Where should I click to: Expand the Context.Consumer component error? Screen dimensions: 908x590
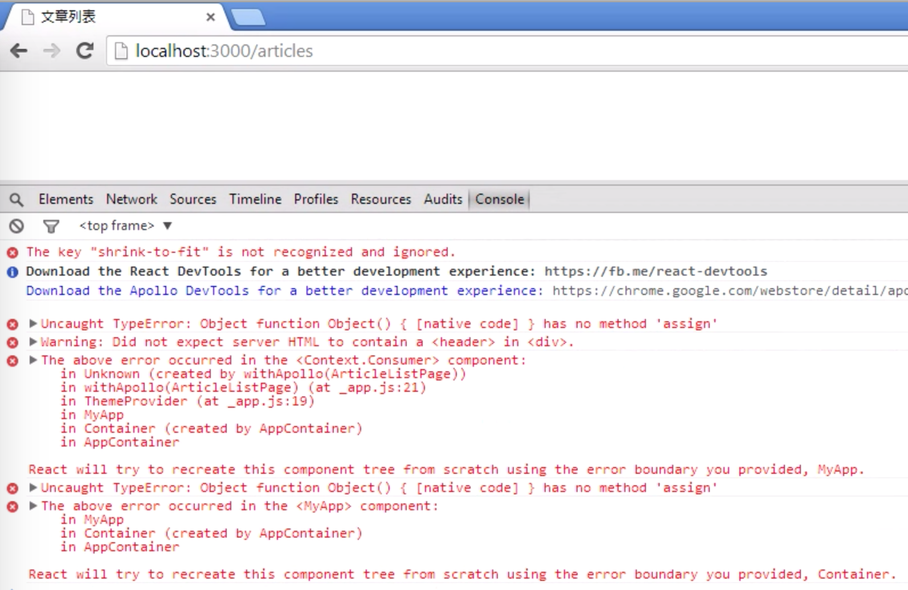point(33,360)
